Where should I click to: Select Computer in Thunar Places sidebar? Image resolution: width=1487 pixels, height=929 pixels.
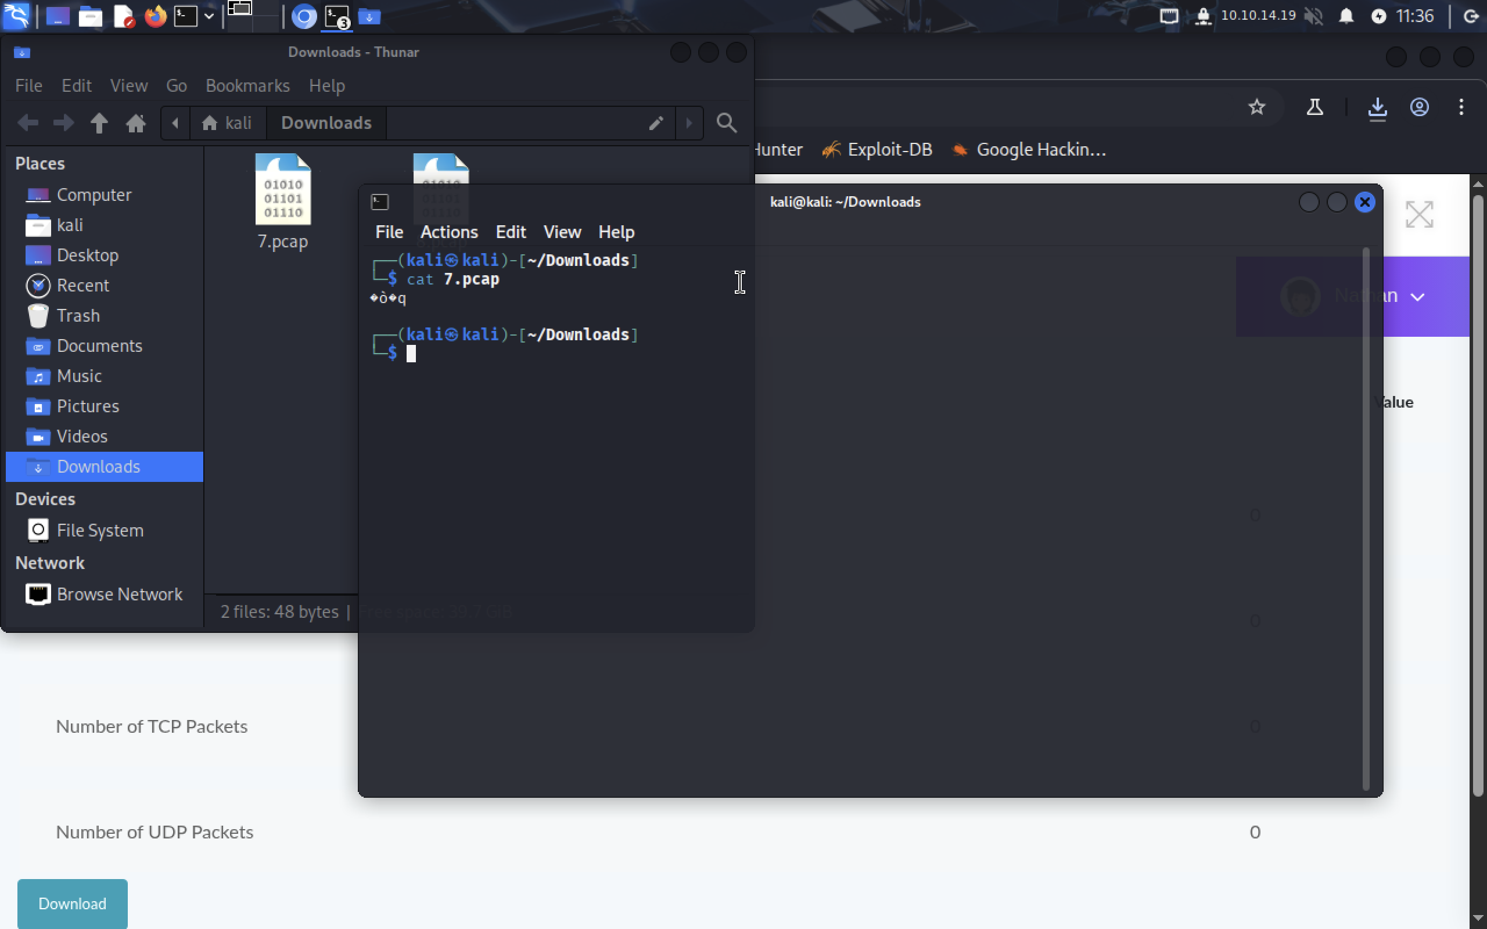pos(105,195)
